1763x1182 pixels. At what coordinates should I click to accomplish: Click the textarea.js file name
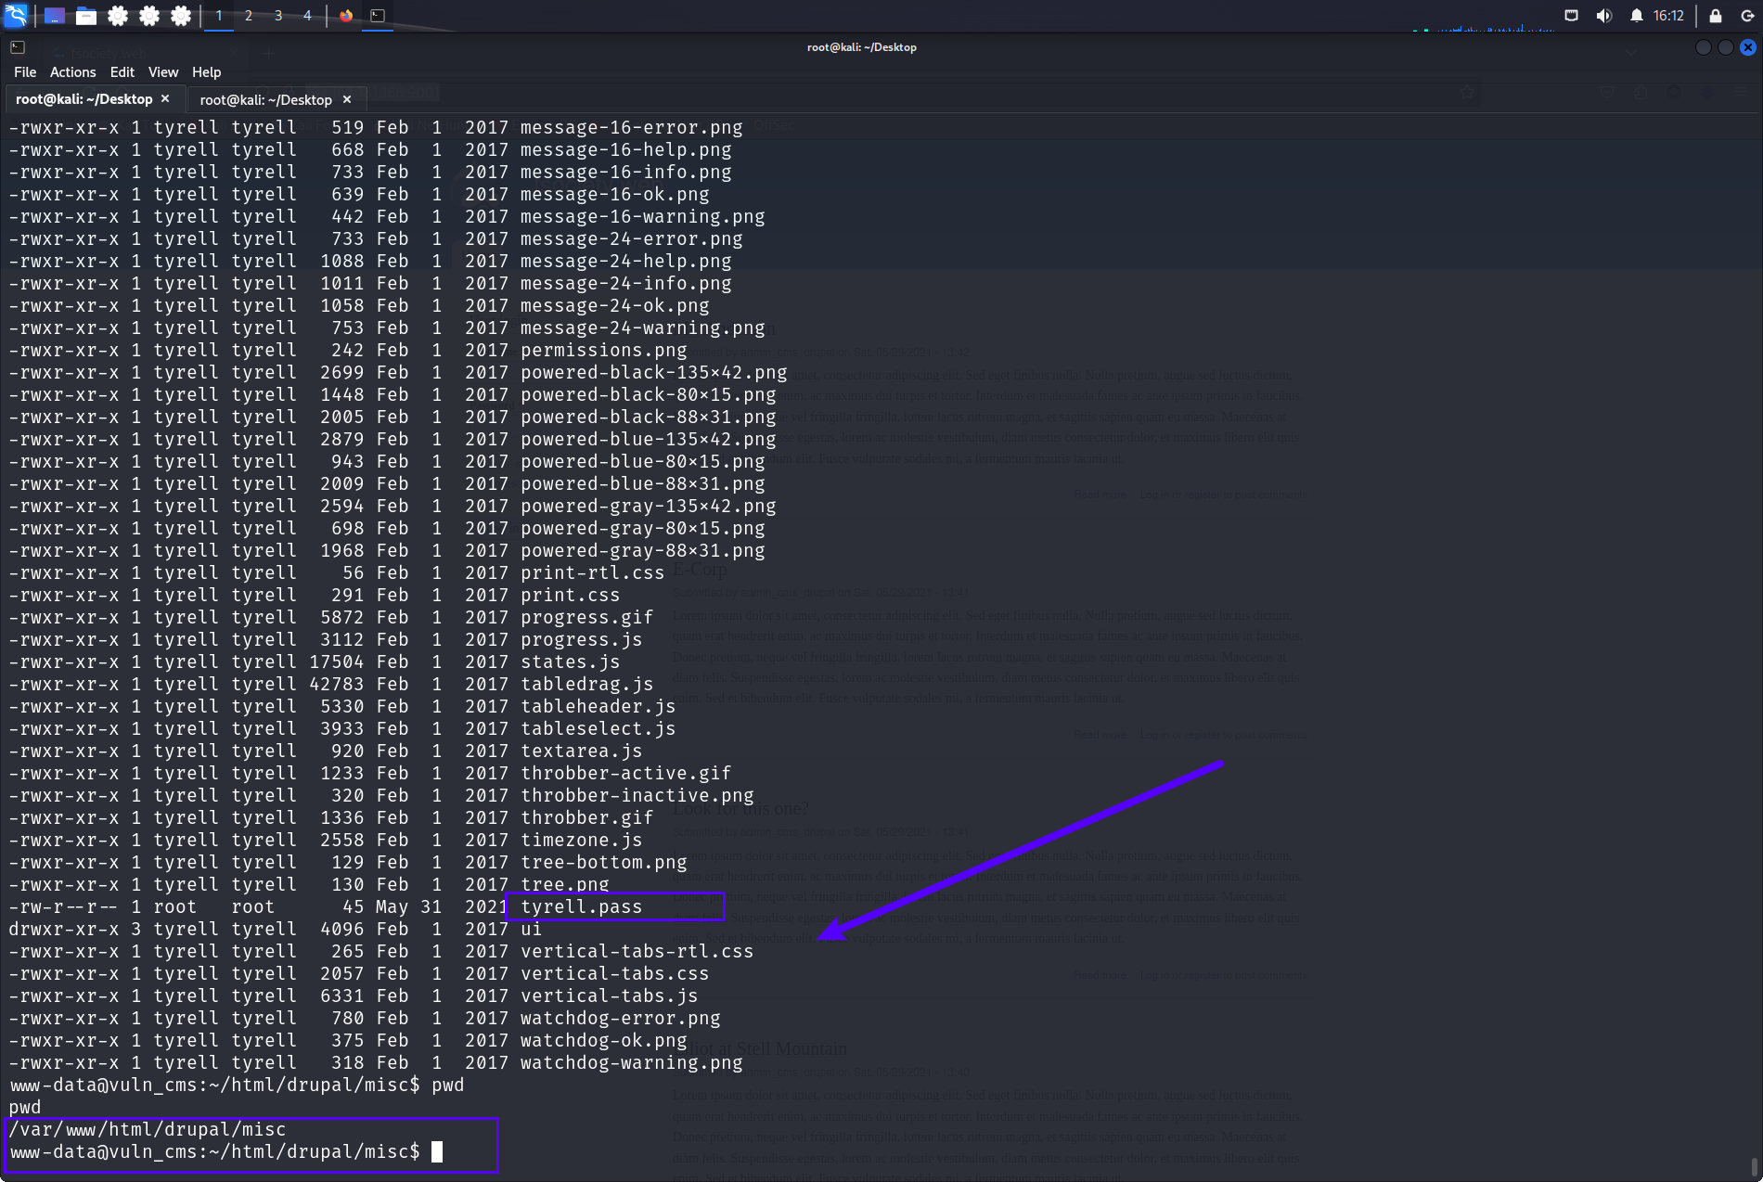(x=582, y=751)
